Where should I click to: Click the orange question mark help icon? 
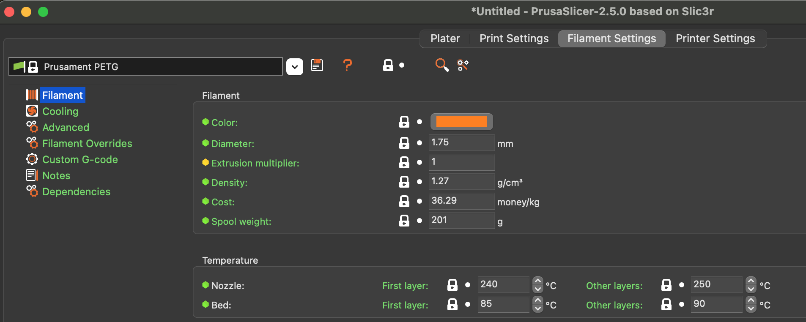click(x=347, y=65)
